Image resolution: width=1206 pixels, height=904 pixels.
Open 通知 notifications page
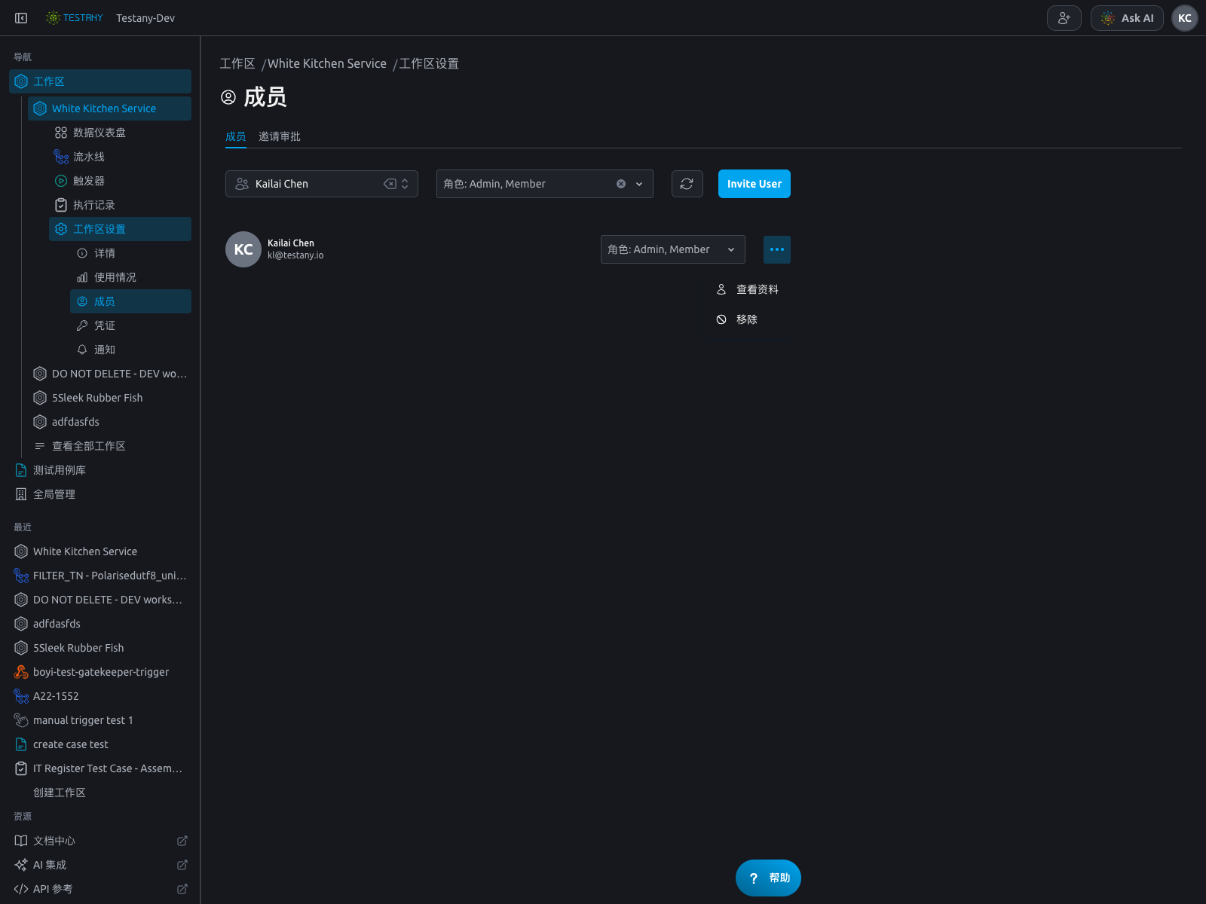(x=130, y=350)
